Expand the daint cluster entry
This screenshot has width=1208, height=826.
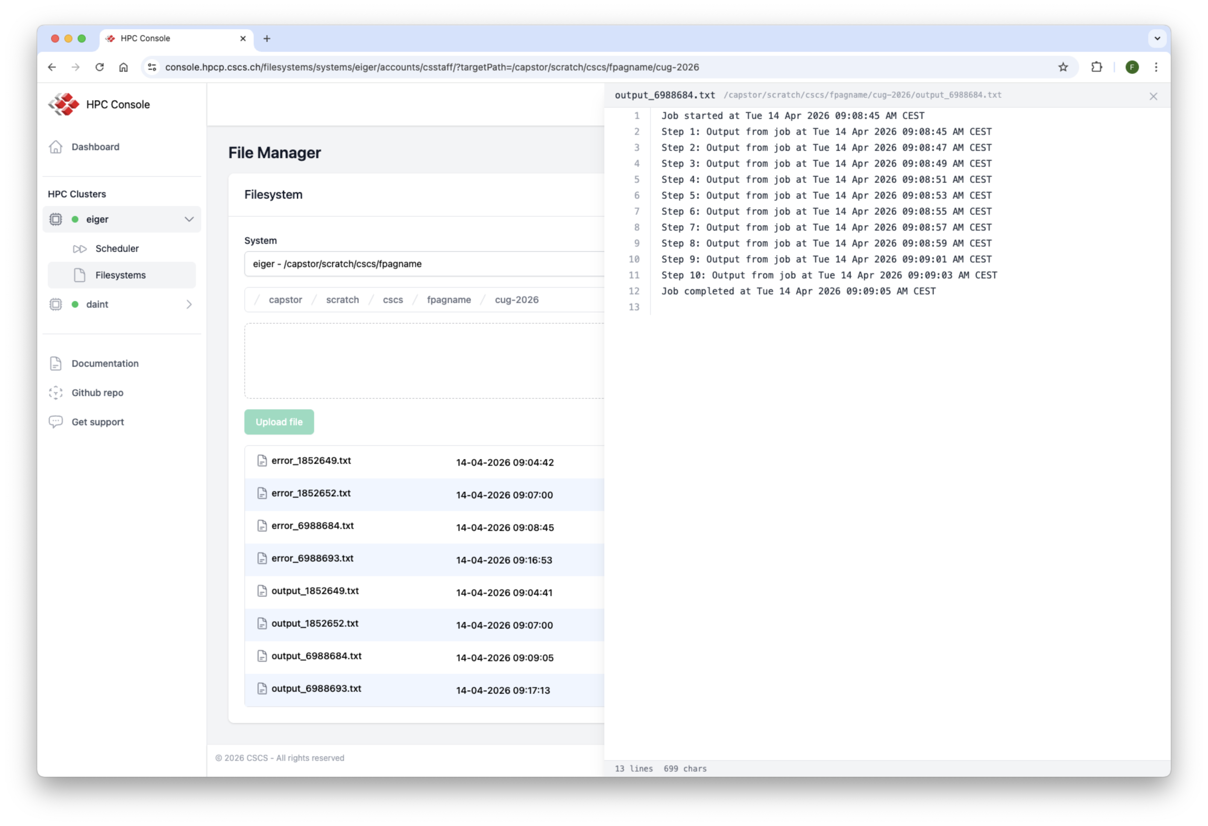point(189,304)
